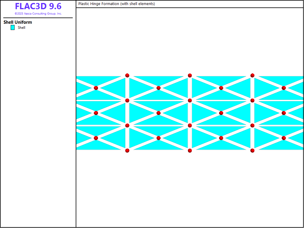
Task: Click the leftmost center node in top row
Action: [x=96, y=88]
